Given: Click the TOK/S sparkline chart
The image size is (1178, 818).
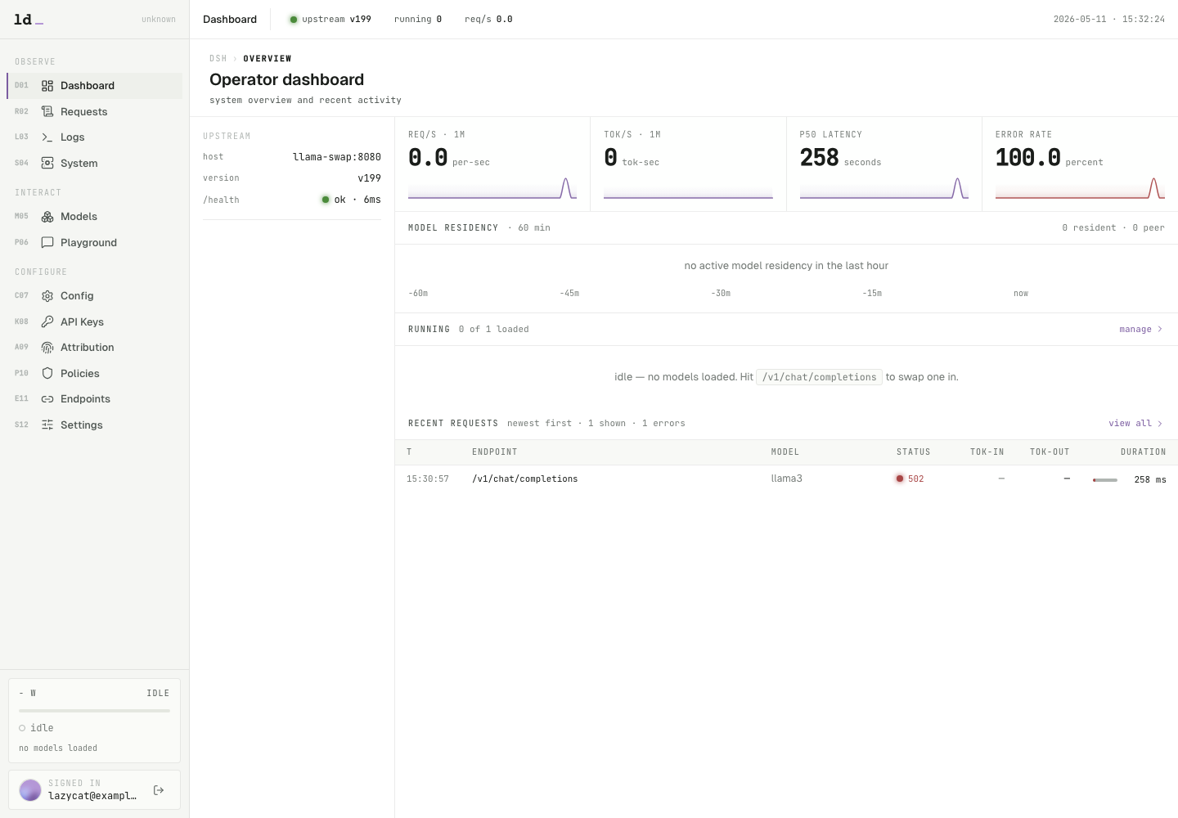Looking at the screenshot, I should [688, 188].
